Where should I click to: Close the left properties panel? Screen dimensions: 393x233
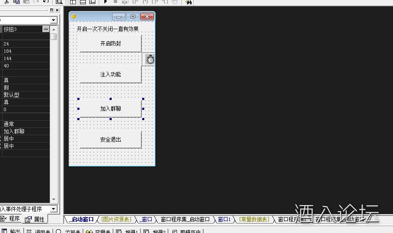click(x=57, y=10)
